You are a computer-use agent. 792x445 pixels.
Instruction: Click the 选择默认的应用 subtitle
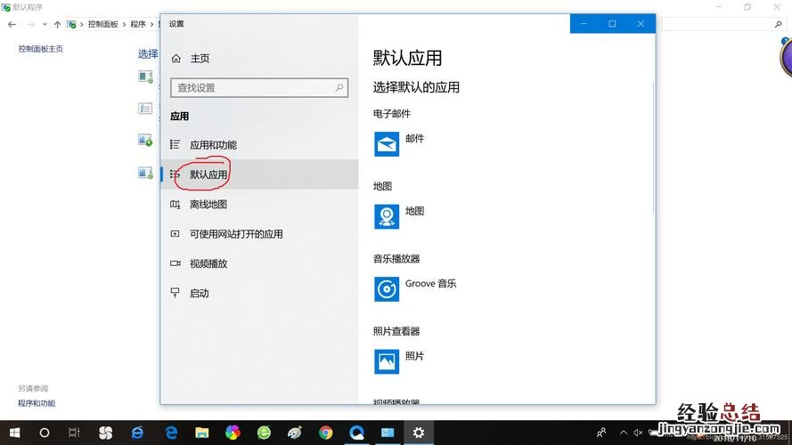coord(416,87)
